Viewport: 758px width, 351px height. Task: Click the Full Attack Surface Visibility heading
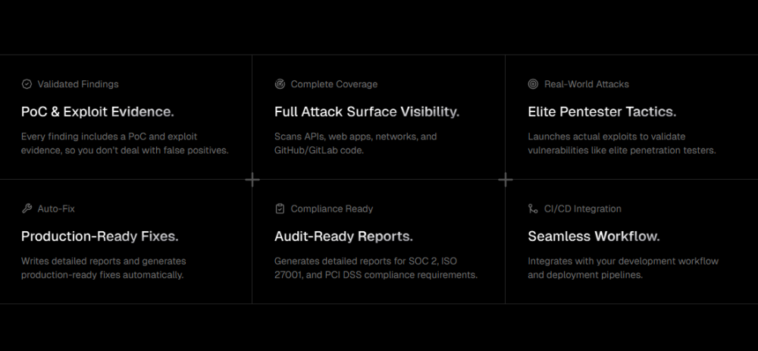tap(366, 111)
